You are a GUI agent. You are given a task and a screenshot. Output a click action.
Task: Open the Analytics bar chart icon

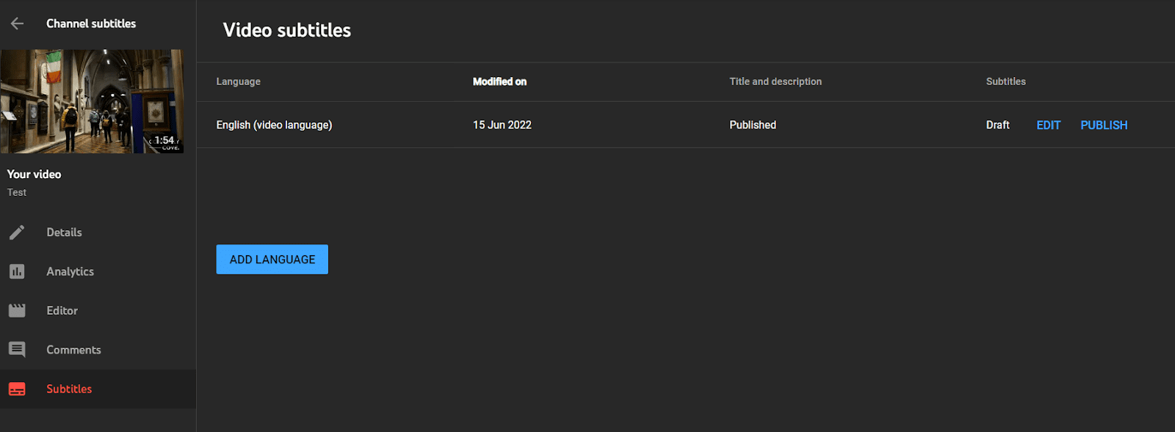click(17, 271)
